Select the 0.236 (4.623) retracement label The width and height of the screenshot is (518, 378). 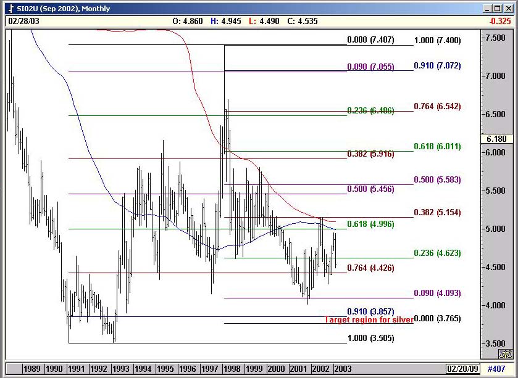pos(437,253)
